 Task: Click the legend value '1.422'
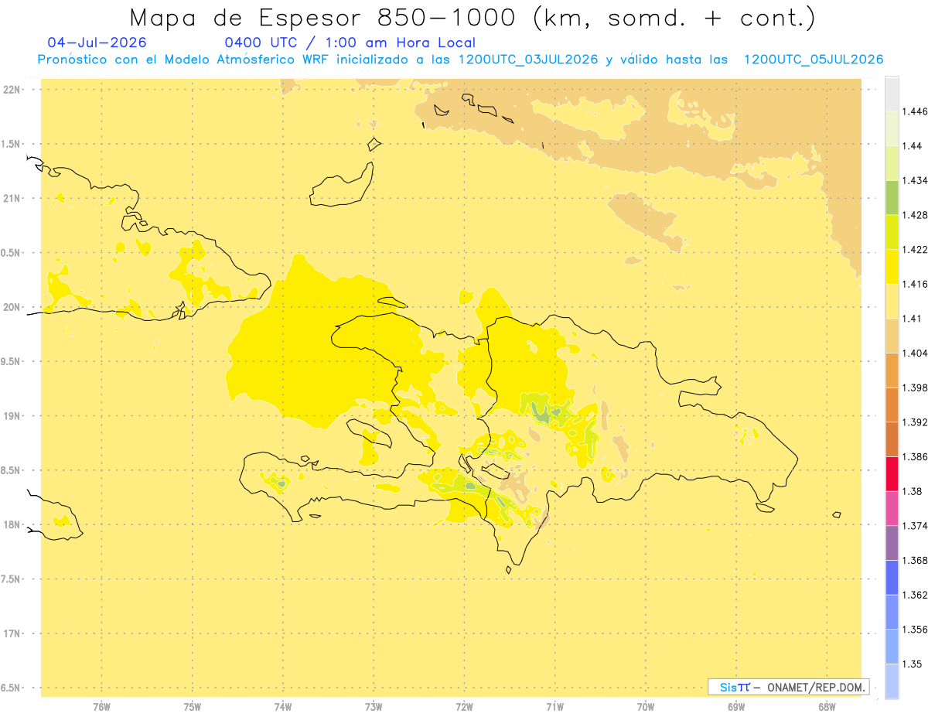coord(916,249)
